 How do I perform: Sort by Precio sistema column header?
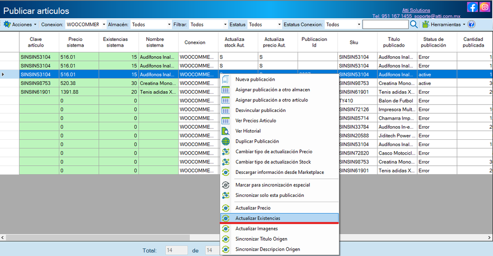(x=78, y=42)
